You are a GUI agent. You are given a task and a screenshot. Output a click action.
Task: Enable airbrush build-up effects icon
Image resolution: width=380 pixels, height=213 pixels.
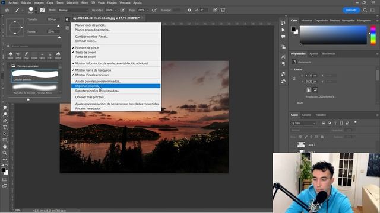154,10
